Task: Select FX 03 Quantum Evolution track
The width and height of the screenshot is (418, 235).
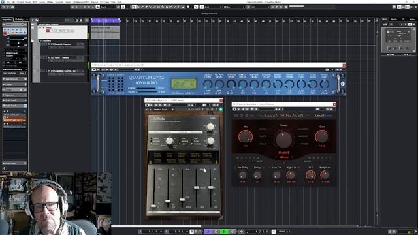Action: tap(61, 71)
